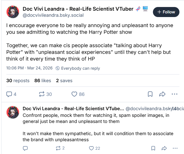The width and height of the screenshot is (184, 154).
Task: Open the reply post's three-dot menu
Action: 175,148
